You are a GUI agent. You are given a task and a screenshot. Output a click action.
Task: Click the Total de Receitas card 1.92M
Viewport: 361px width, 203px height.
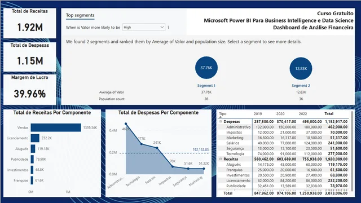click(30, 23)
